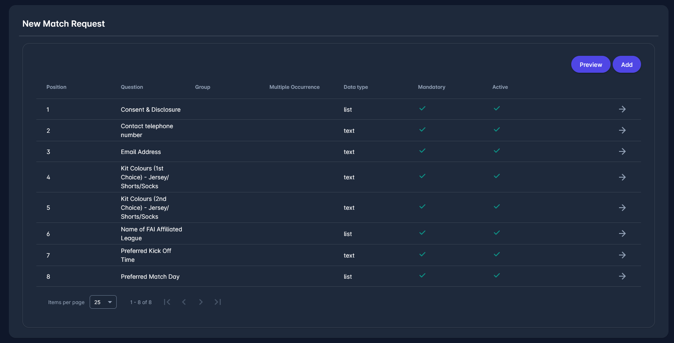Toggle Mandatory checkmark for Consent & Disclosure
674x343 pixels.
[422, 109]
